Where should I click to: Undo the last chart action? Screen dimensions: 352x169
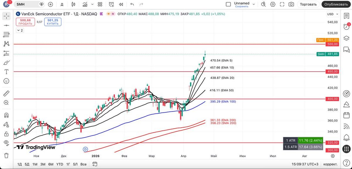click(x=132, y=4)
